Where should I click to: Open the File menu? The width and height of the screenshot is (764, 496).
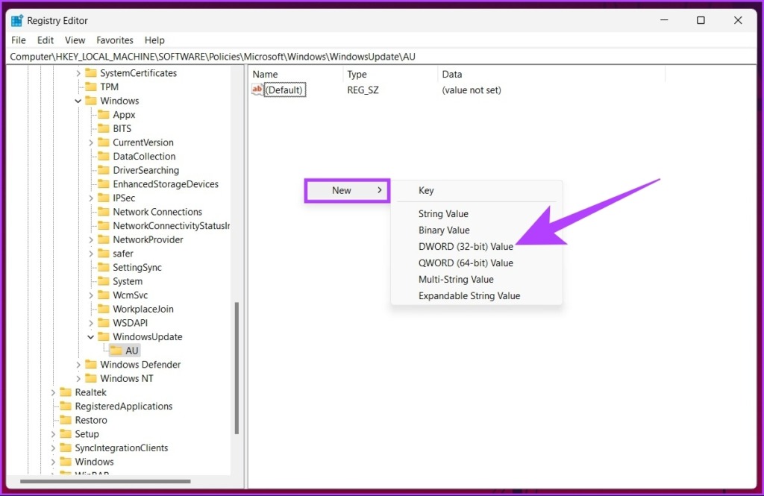(x=19, y=40)
